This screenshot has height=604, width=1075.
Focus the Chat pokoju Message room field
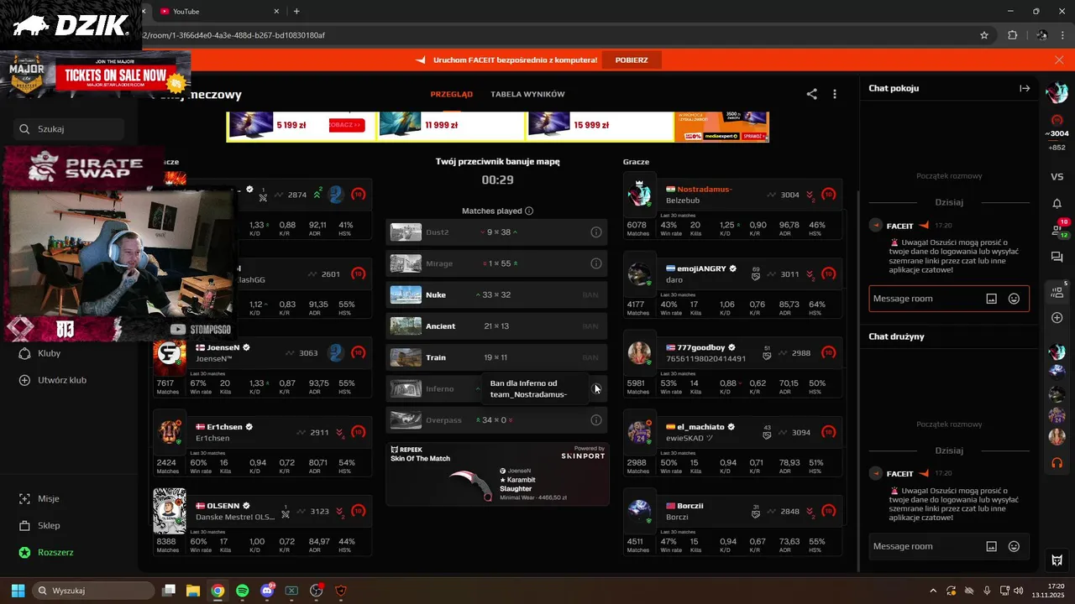pyautogui.click(x=948, y=299)
